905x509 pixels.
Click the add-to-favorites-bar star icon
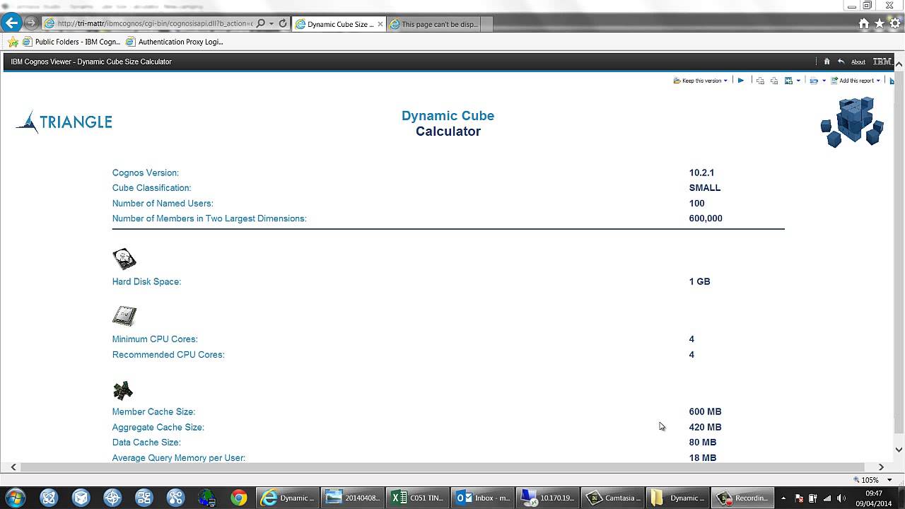(x=13, y=42)
